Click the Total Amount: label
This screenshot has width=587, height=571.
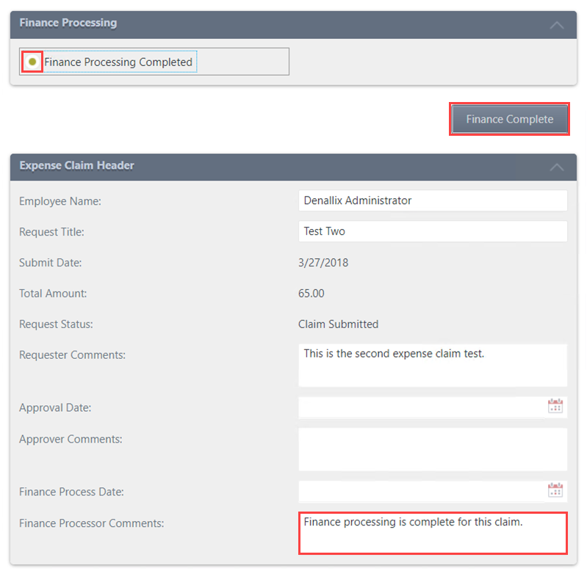[x=53, y=293]
